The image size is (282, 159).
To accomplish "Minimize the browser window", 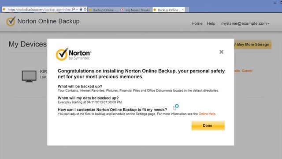I will click(x=275, y=3).
